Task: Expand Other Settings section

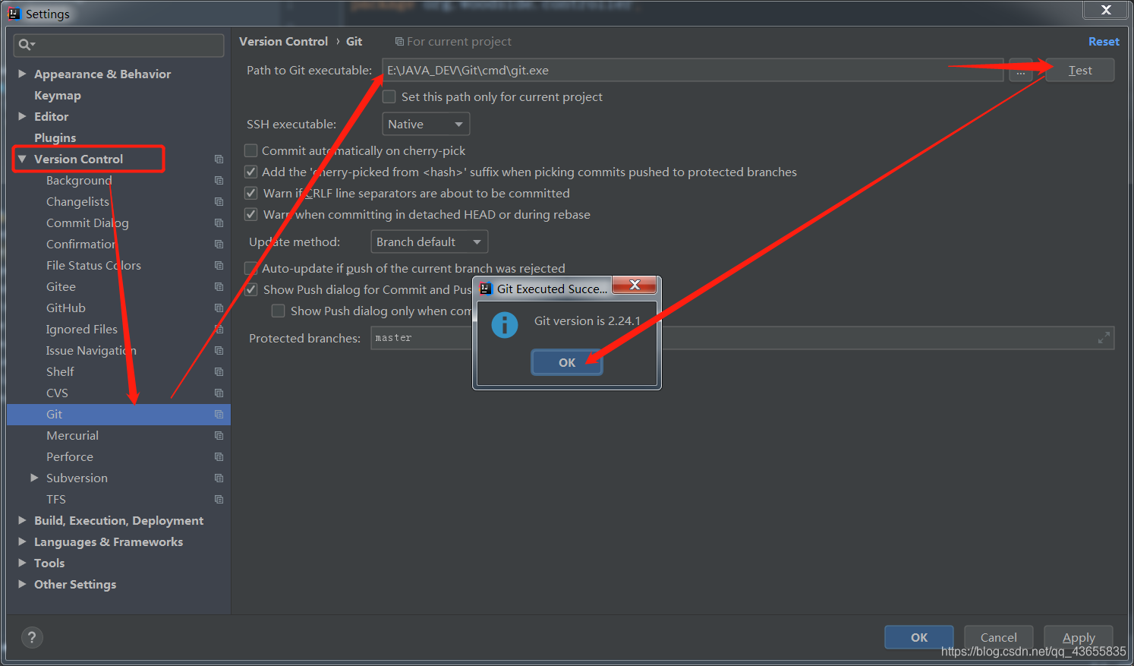Action: pos(22,584)
